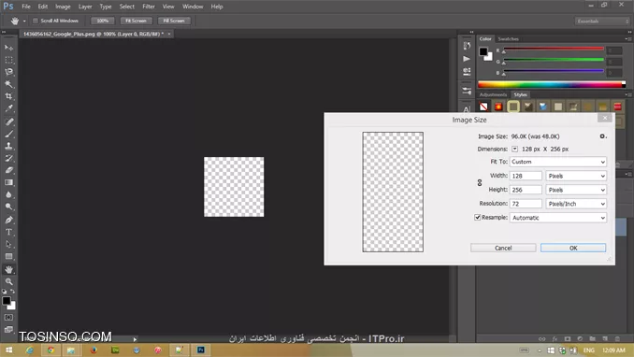Expand the Dimensions unit arrow
The height and width of the screenshot is (357, 634).
click(x=514, y=149)
